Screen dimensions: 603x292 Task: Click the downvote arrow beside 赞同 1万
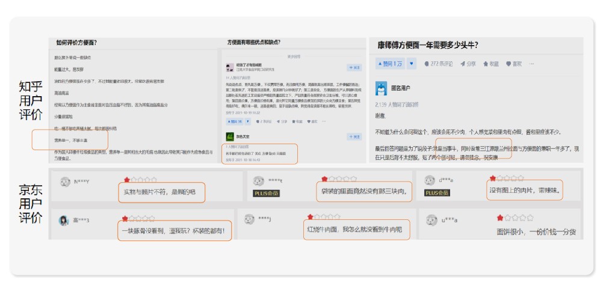[x=412, y=64]
